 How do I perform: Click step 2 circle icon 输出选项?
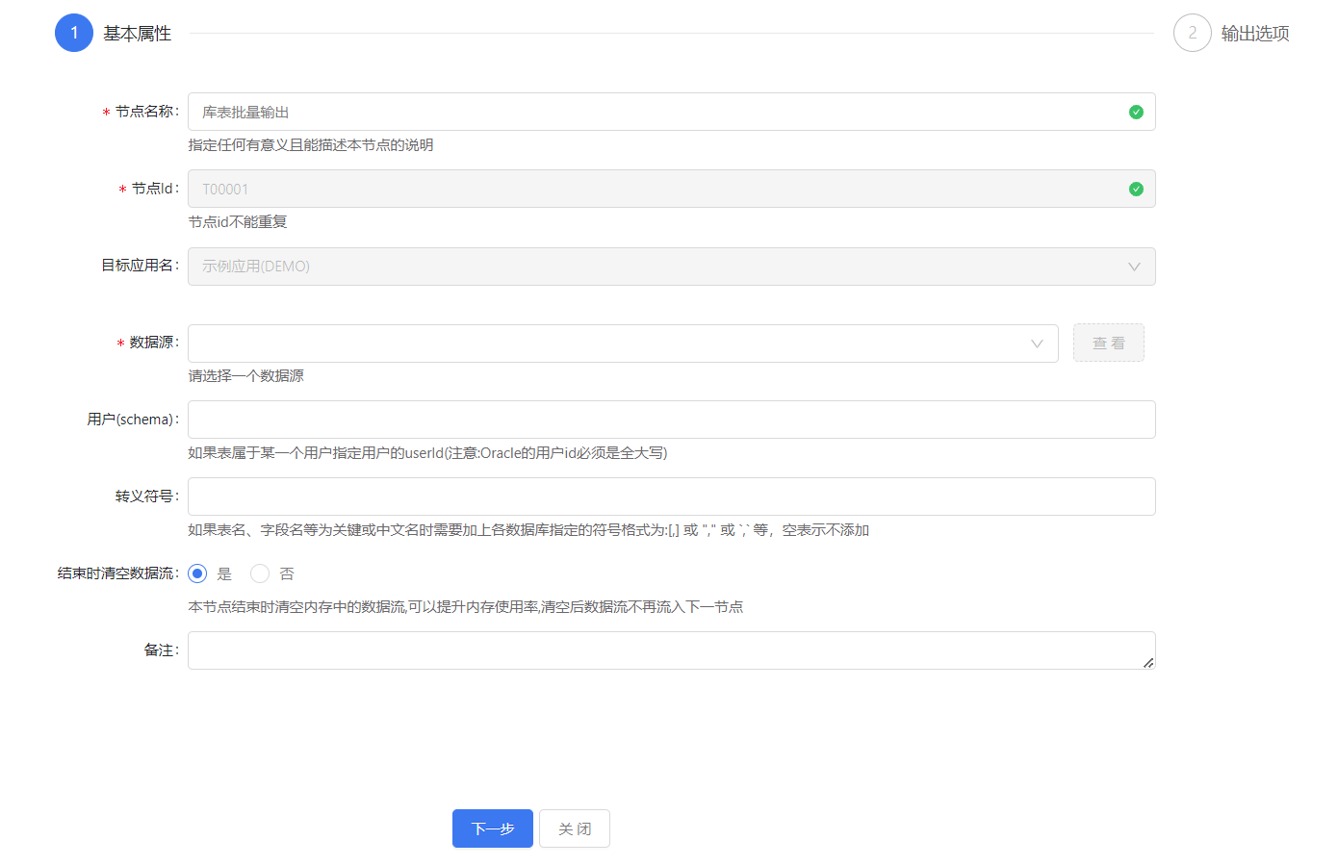click(1192, 33)
